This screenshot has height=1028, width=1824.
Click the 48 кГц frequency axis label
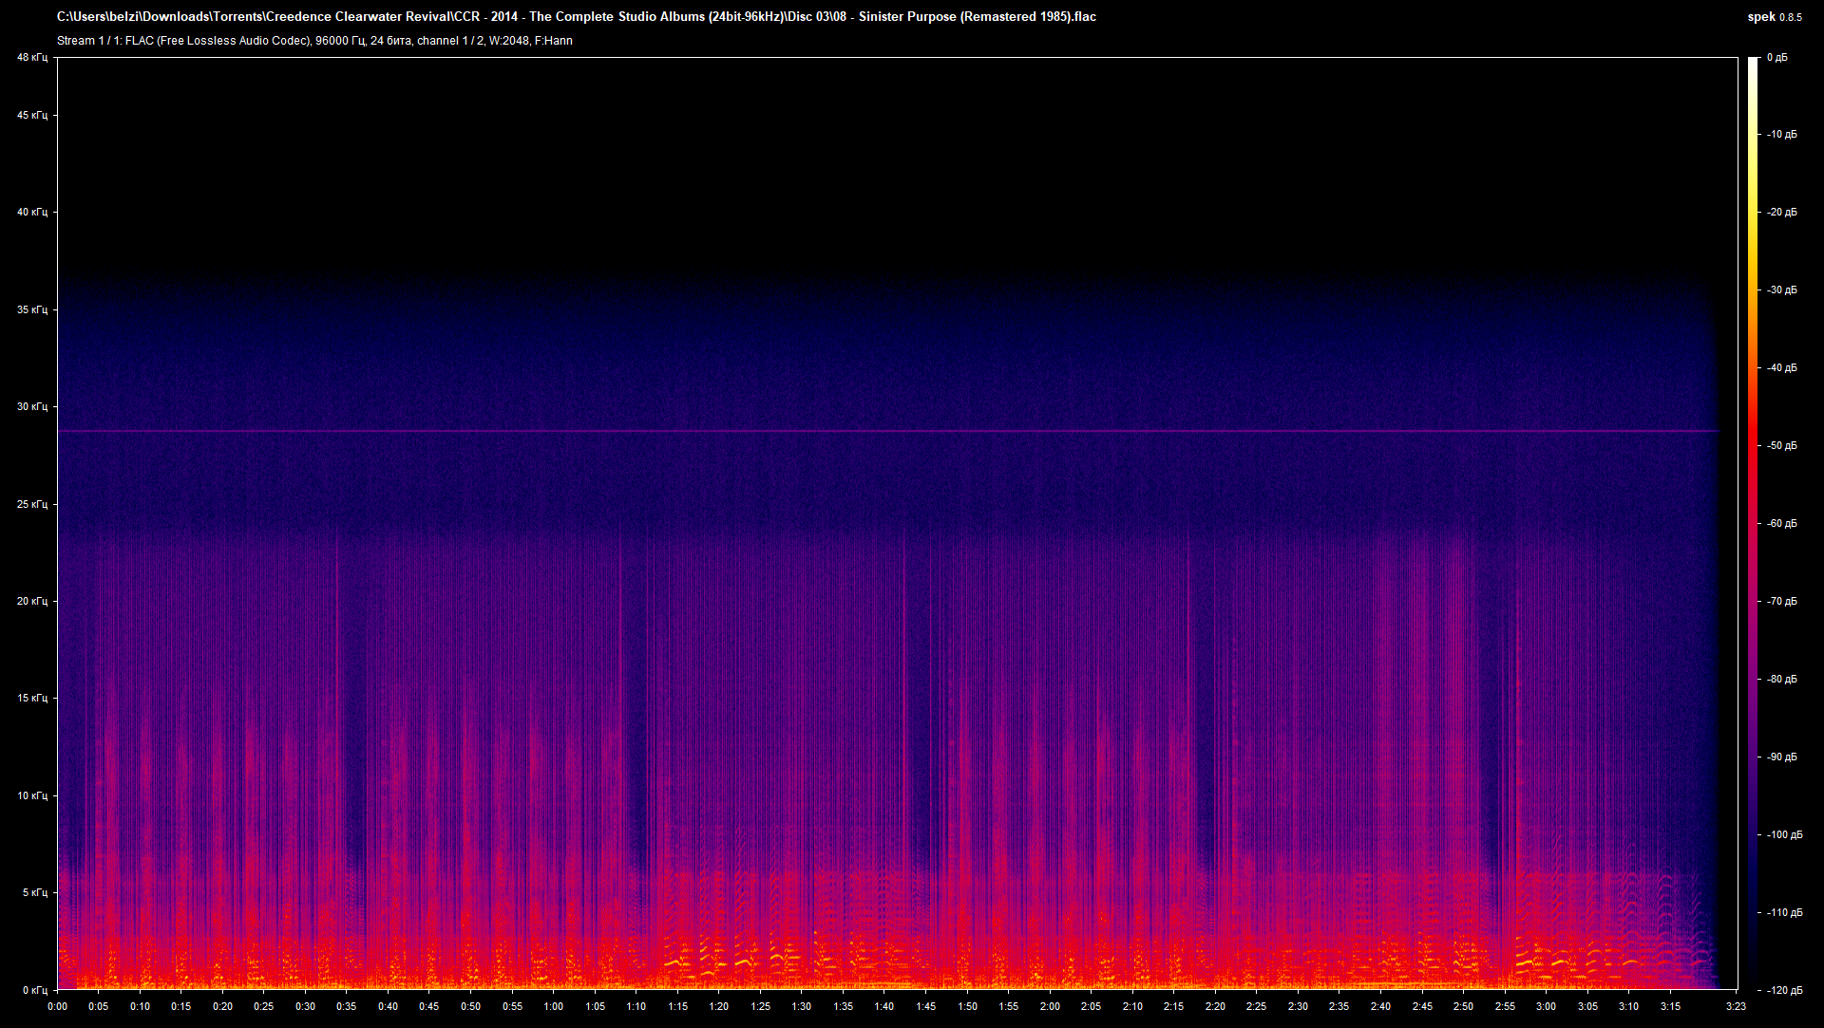[x=31, y=57]
